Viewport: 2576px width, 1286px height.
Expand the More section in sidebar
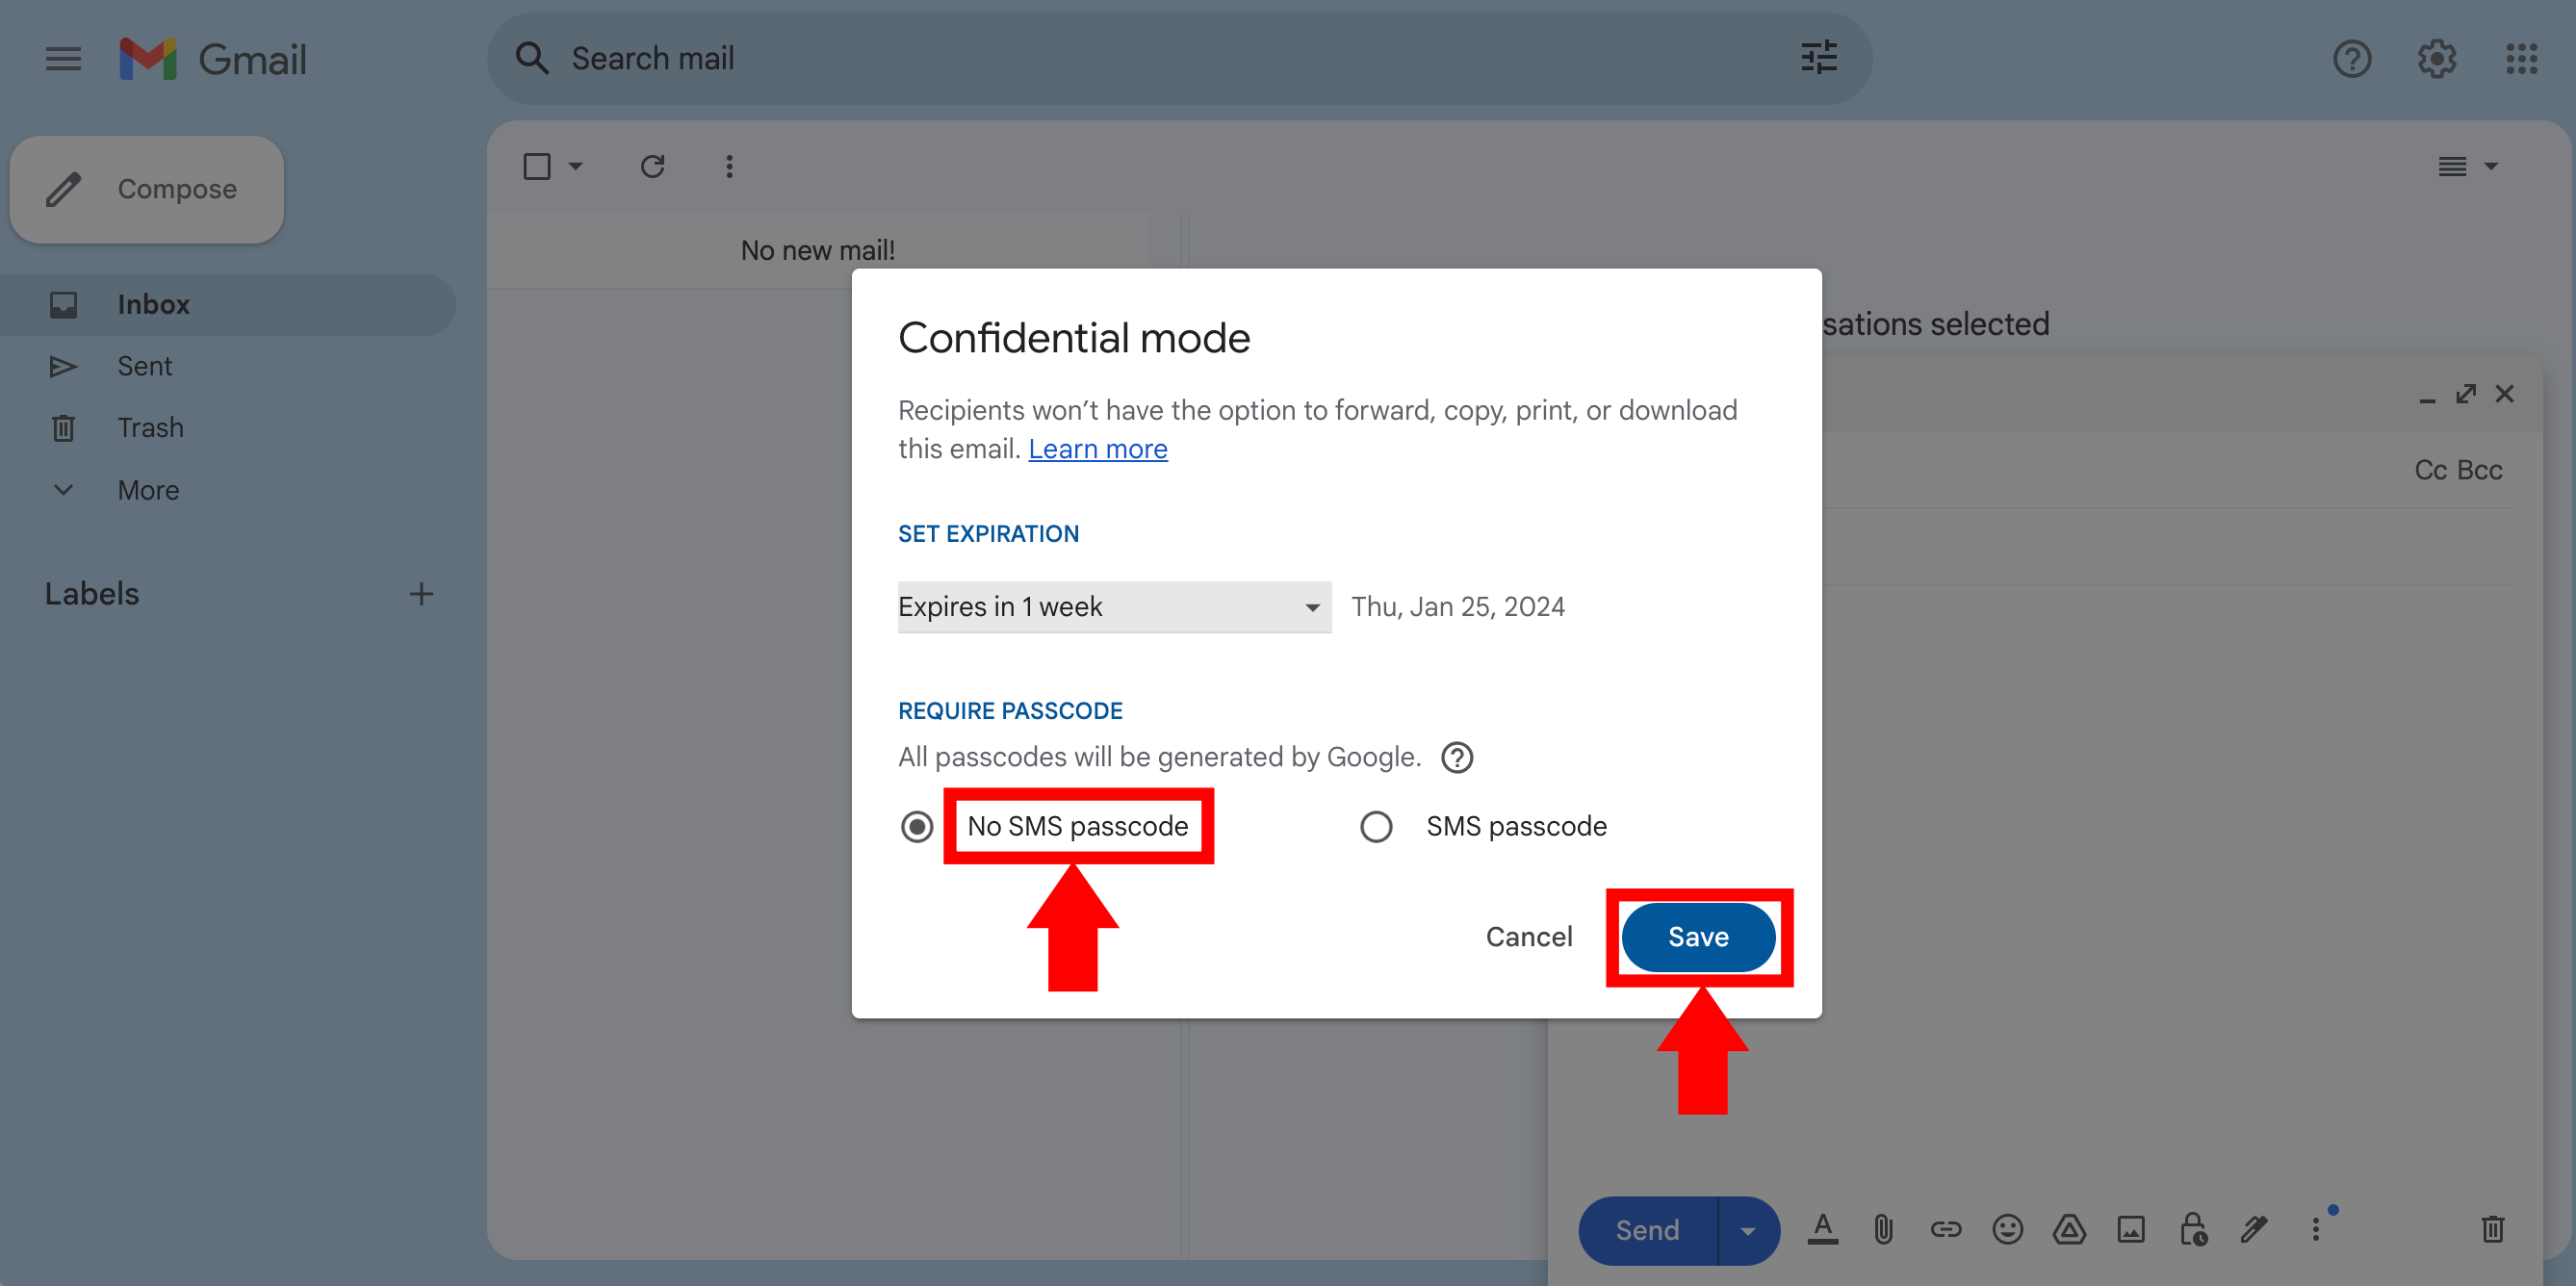point(148,490)
